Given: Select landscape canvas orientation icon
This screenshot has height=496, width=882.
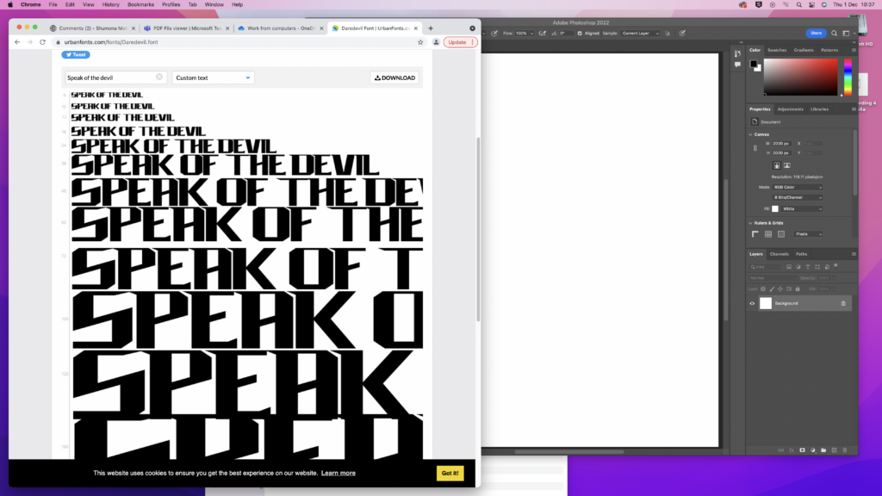Looking at the screenshot, I should (787, 165).
